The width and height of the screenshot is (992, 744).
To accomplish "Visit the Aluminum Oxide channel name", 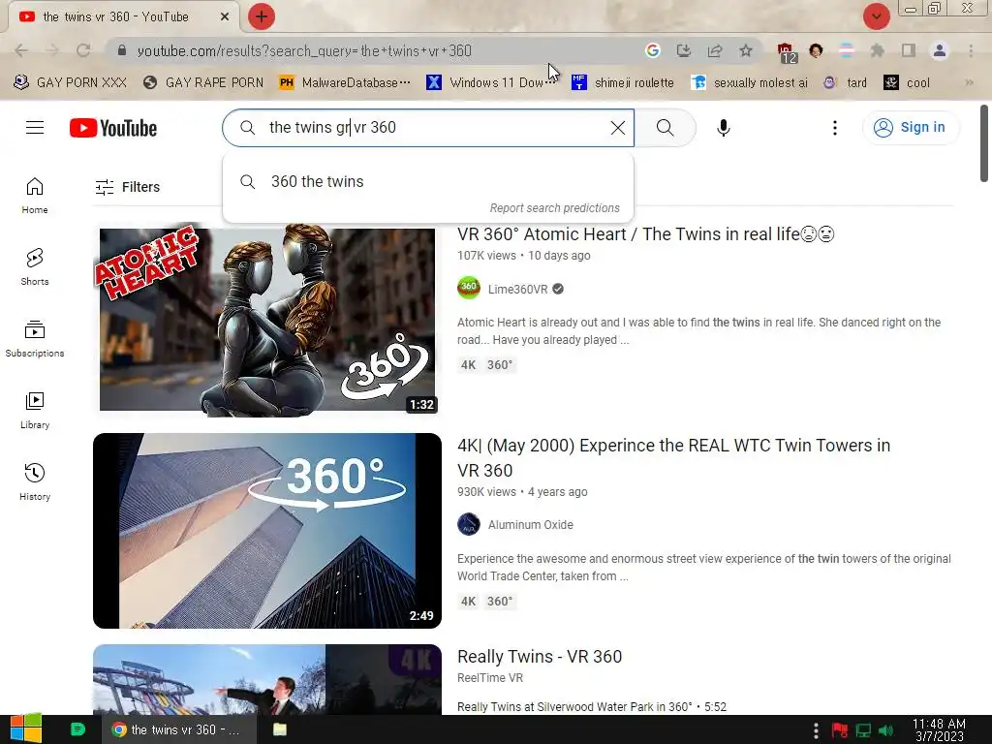I will click(530, 525).
